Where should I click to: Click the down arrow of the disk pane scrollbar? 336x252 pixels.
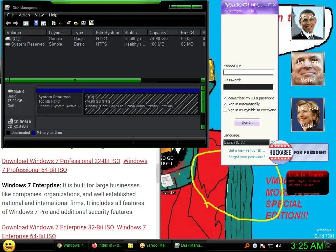point(203,127)
